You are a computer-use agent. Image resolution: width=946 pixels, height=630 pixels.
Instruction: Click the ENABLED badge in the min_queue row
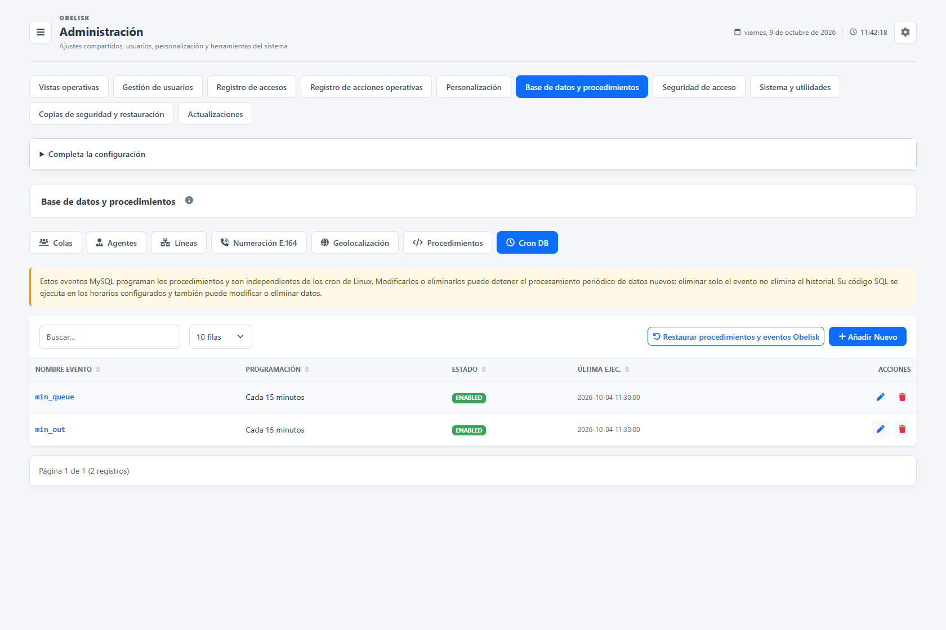click(469, 398)
